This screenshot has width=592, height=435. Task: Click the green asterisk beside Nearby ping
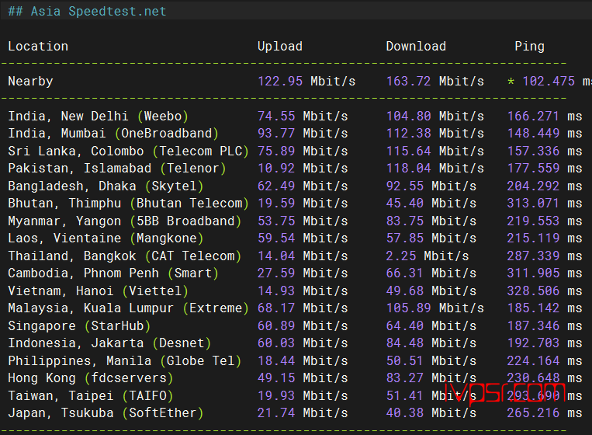pos(511,81)
